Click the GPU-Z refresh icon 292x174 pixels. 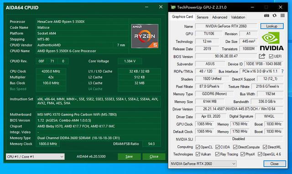click(x=275, y=15)
